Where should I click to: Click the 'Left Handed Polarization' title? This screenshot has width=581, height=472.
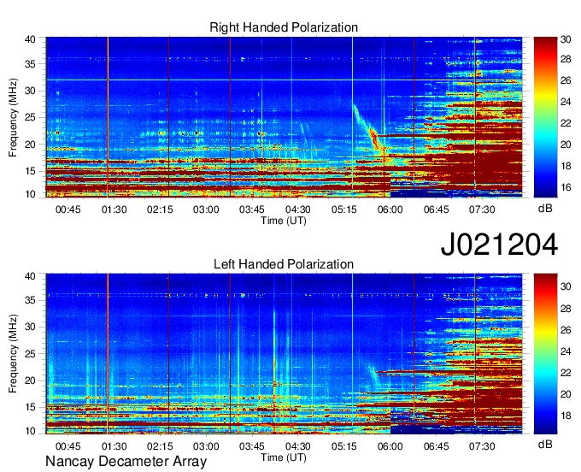tap(284, 264)
